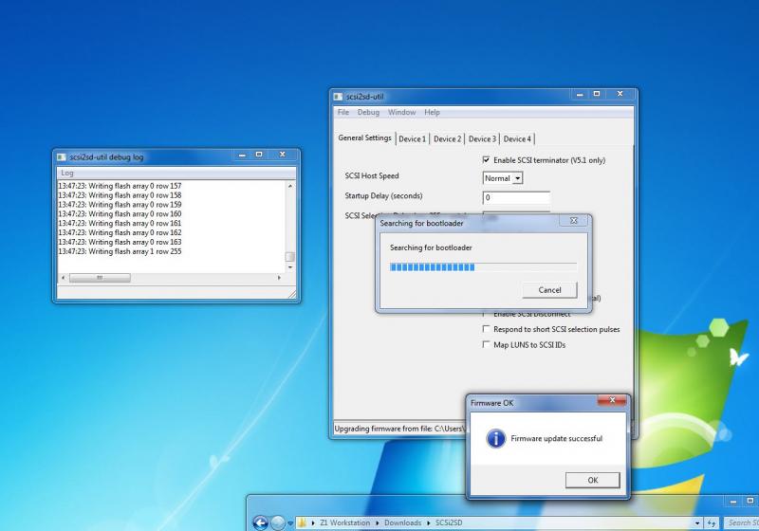Click the Explorer Back arrow button
Image resolution: width=759 pixels, height=531 pixels.
(x=260, y=522)
